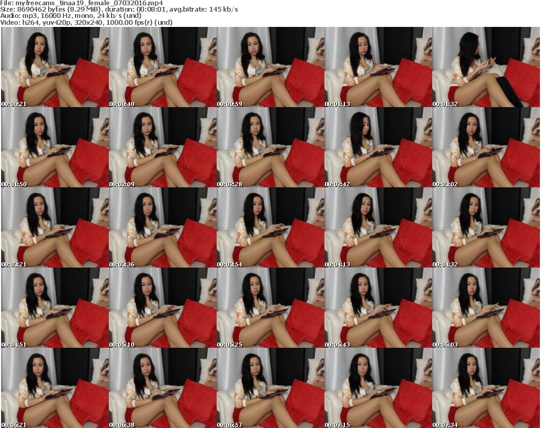Select the thumbnail stamped 00:01:13
The height and width of the screenshot is (428, 541).
378,67
